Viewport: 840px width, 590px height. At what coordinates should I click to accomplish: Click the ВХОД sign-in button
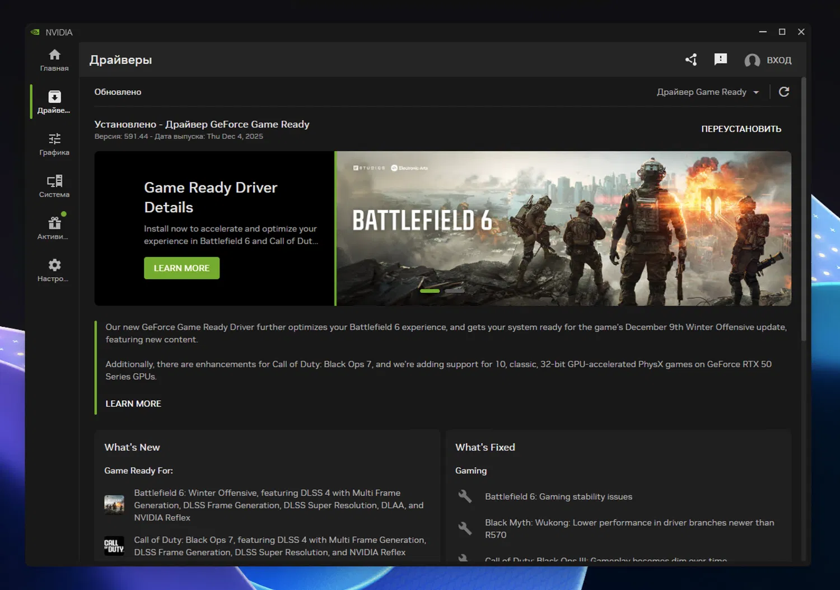click(x=779, y=60)
